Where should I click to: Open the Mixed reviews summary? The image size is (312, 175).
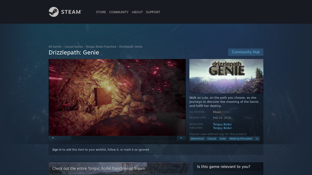coord(217,112)
